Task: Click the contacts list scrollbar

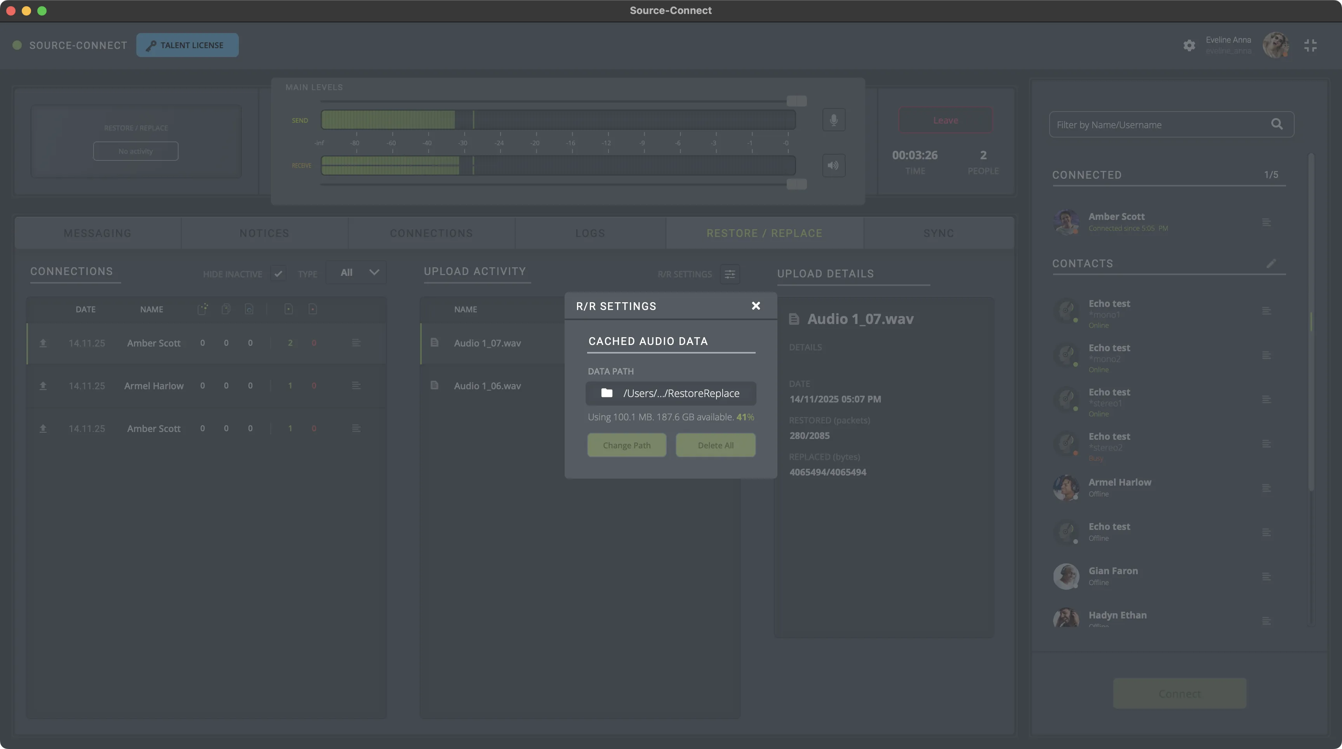Action: tap(1311, 322)
